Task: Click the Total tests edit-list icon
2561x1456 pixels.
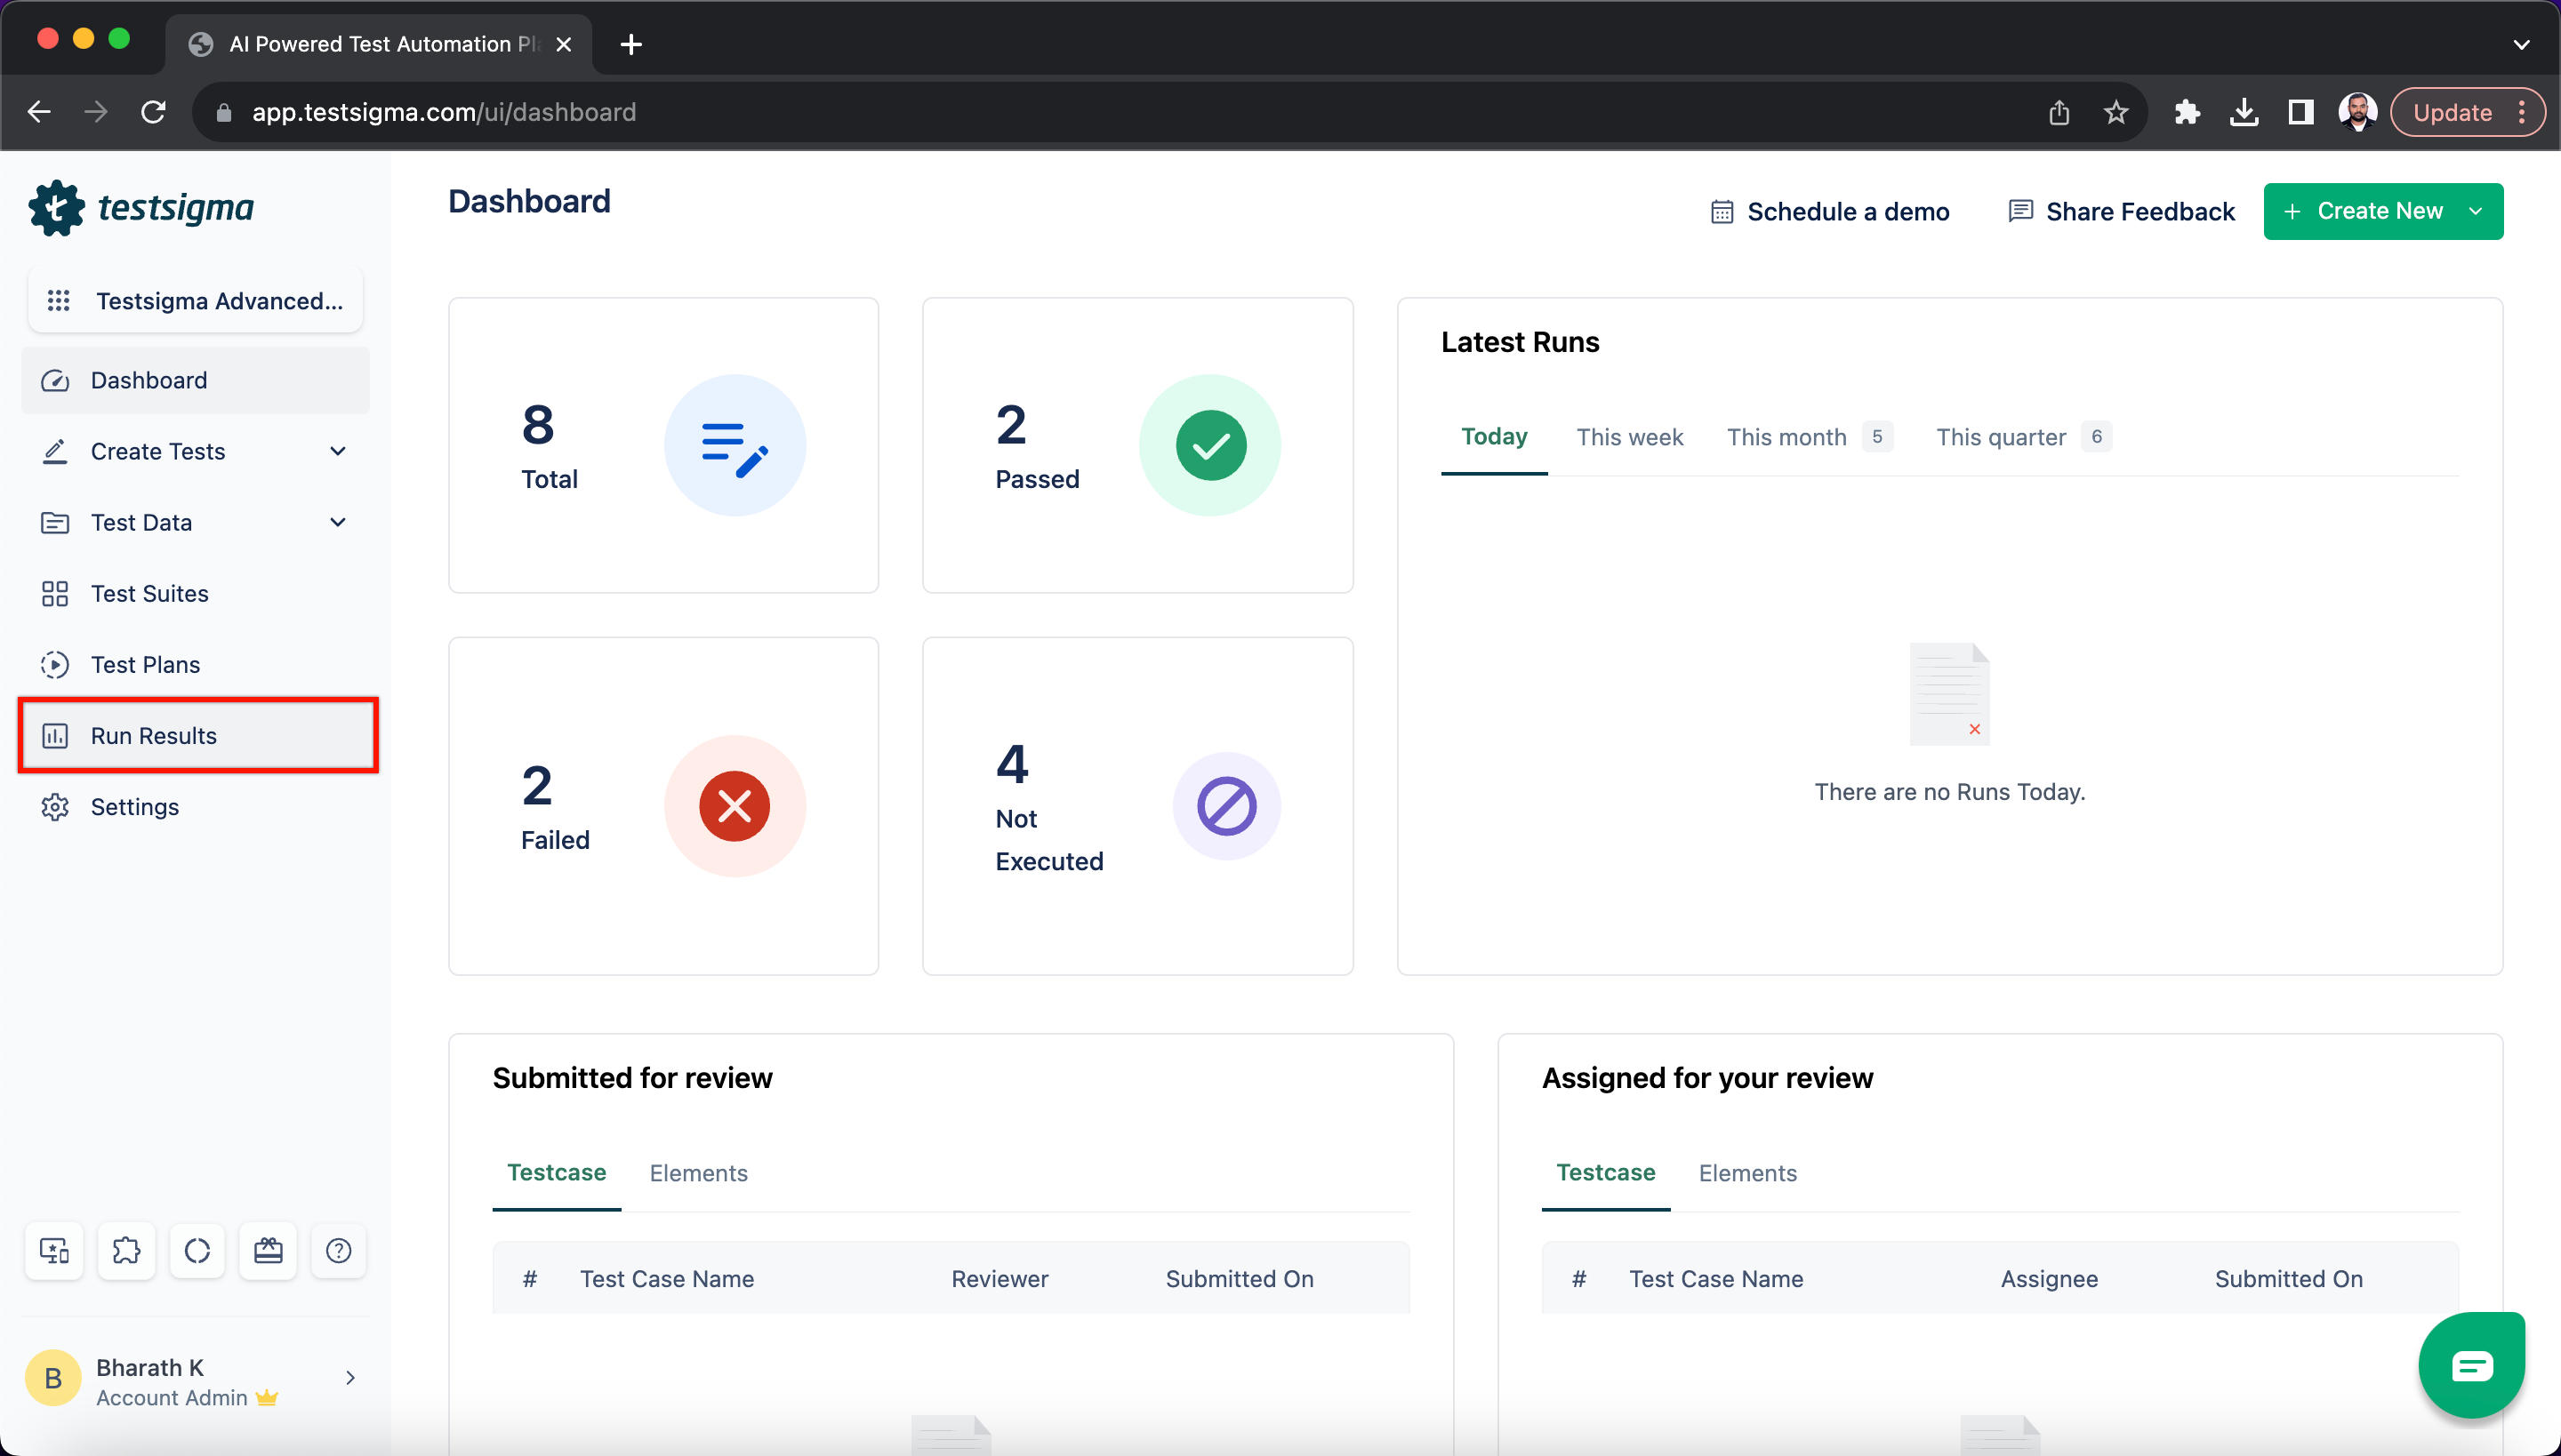Action: click(735, 446)
